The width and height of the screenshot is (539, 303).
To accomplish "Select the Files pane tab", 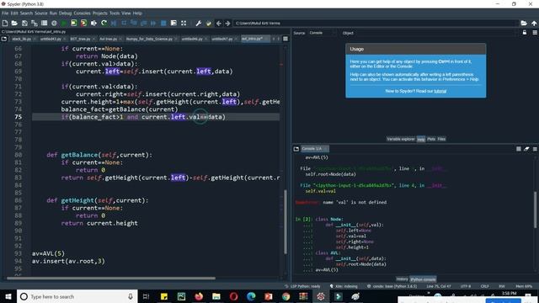I will click(441, 139).
